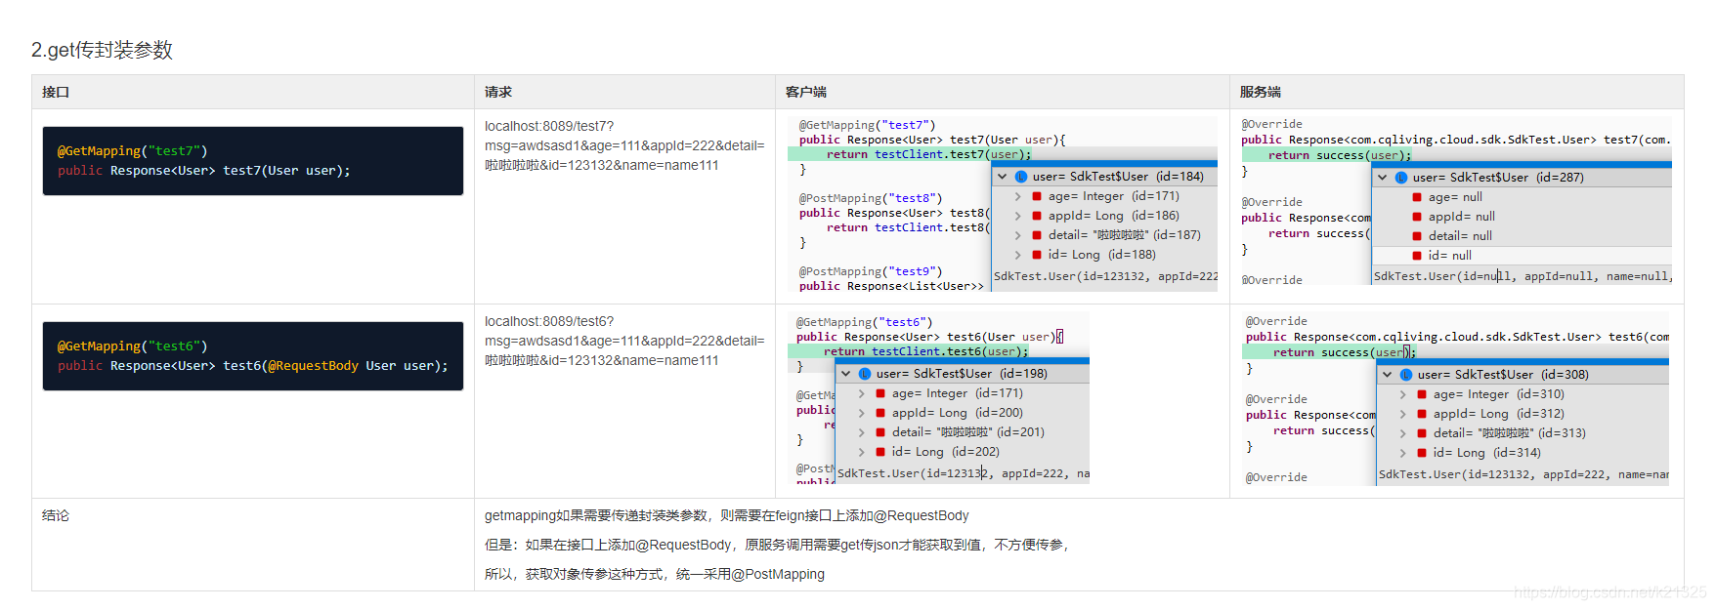Viewport: 1716px width, 610px height.
Task: Click the 结论 row label
Action: [56, 515]
